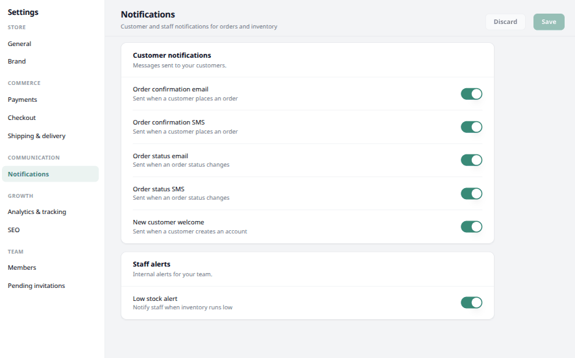
Task: Turn off Order status email toggle
Action: click(x=471, y=160)
